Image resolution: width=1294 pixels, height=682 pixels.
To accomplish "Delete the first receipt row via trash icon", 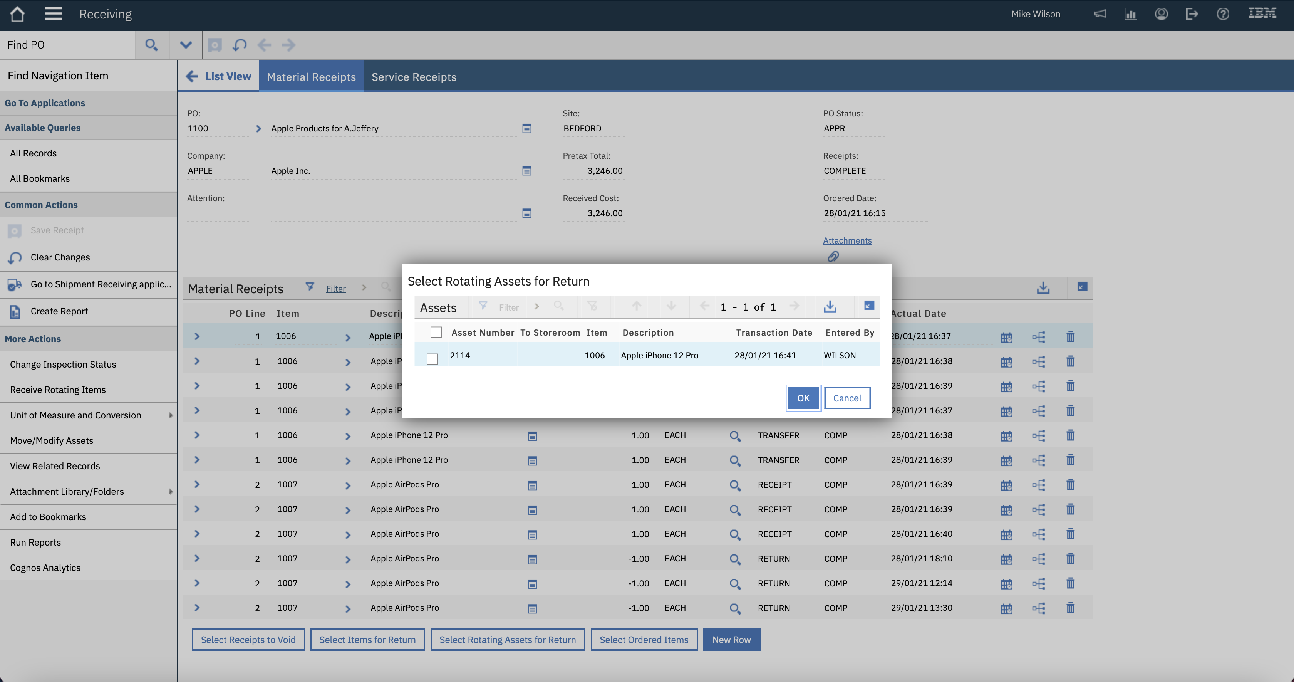I will point(1071,337).
